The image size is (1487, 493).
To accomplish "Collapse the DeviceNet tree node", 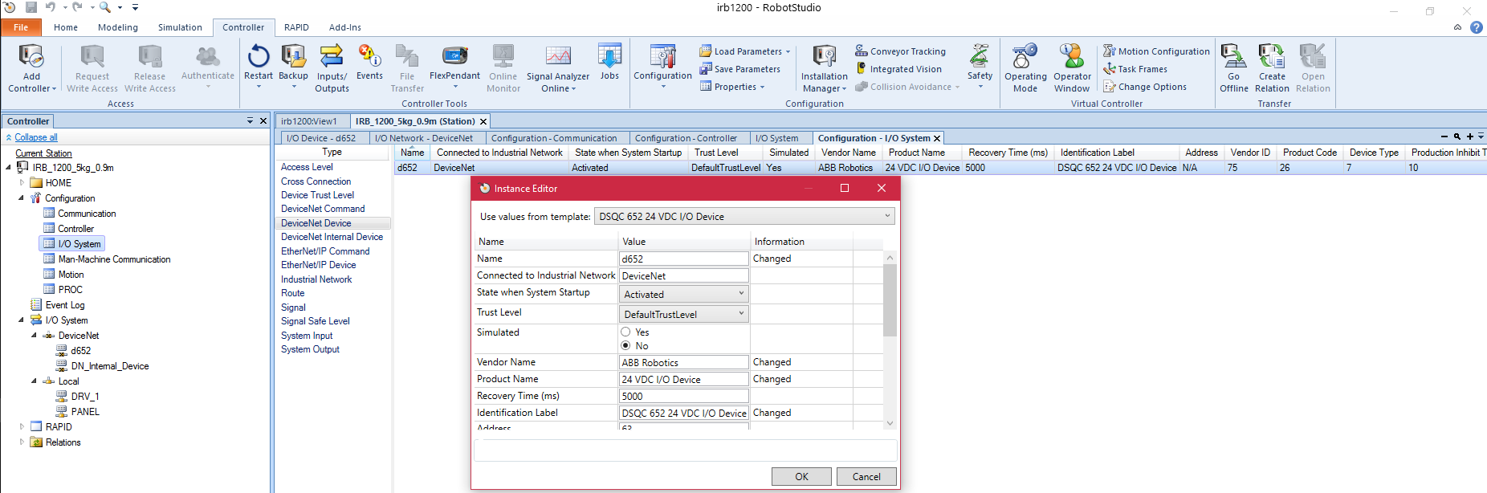I will [35, 336].
